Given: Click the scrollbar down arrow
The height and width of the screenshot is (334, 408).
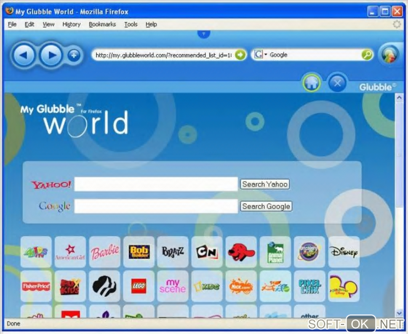Looking at the screenshot, I should 399,313.
